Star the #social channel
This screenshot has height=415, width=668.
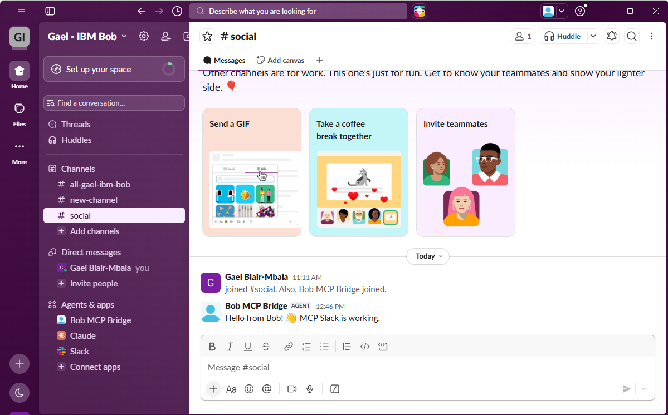point(207,37)
